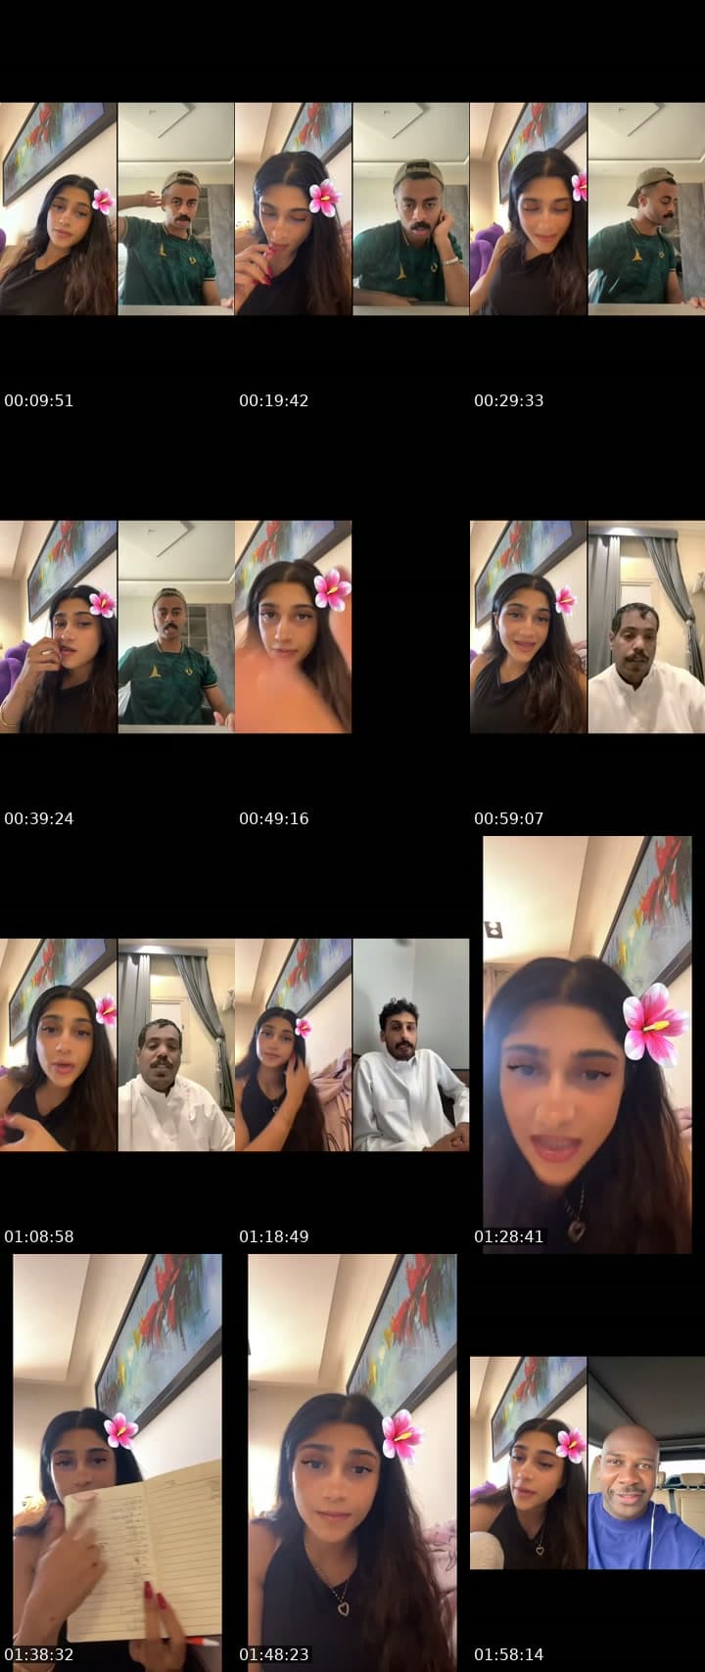705x1672 pixels.
Task: Click the 01:18:49 timestamp label
Action: [274, 1236]
